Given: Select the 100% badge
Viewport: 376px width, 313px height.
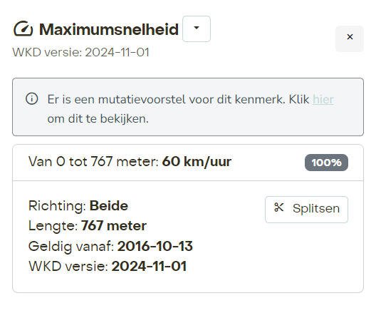Looking at the screenshot, I should click(x=326, y=163).
